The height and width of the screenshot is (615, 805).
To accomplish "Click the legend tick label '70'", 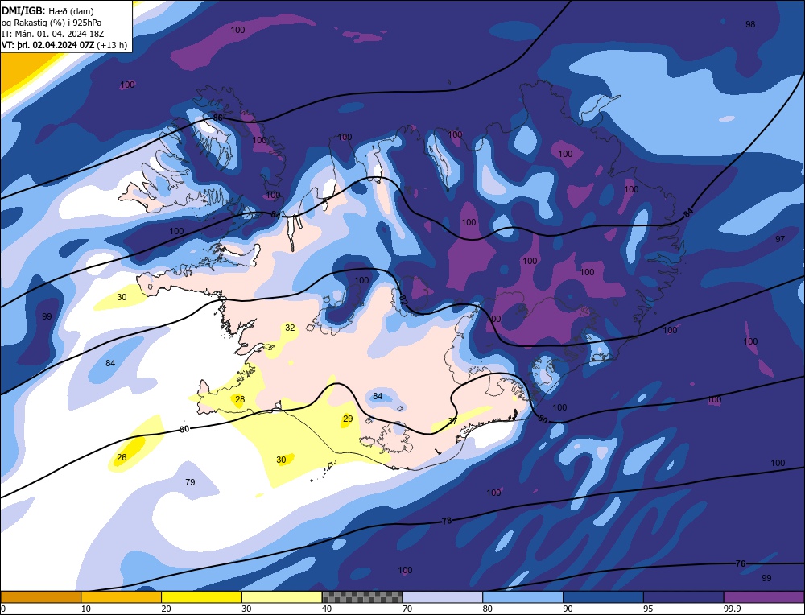I will click(407, 609).
